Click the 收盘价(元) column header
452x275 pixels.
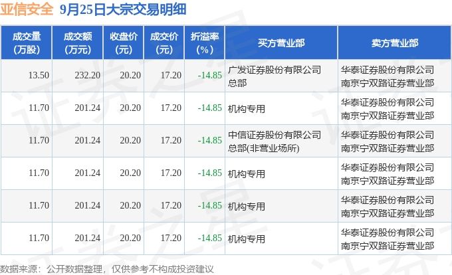coord(124,43)
